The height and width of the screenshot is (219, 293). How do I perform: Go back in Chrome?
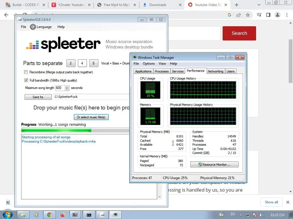click(6, 15)
